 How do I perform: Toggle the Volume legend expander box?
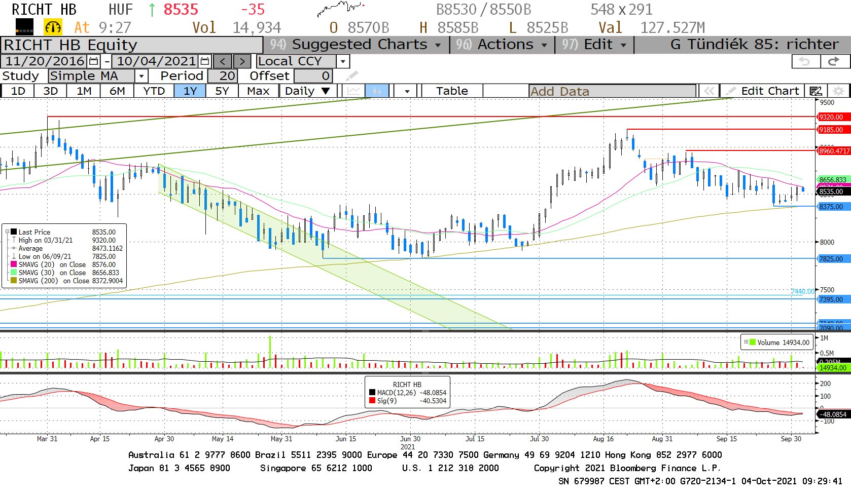pos(746,342)
